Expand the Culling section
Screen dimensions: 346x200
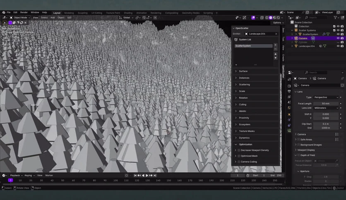click(256, 105)
